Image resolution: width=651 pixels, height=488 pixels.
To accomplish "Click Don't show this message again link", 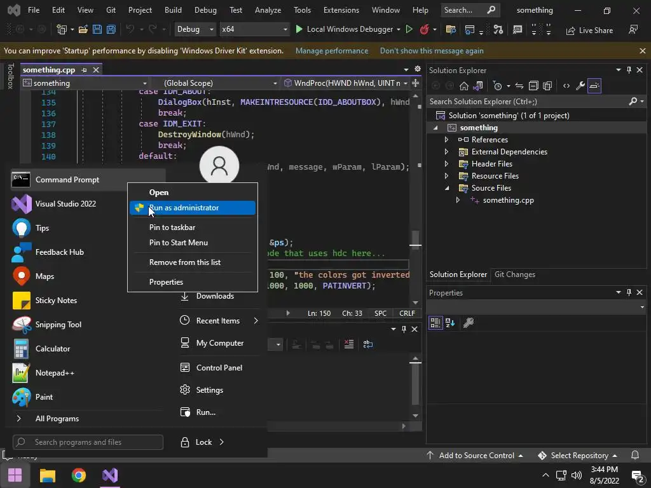I will [x=432, y=51].
